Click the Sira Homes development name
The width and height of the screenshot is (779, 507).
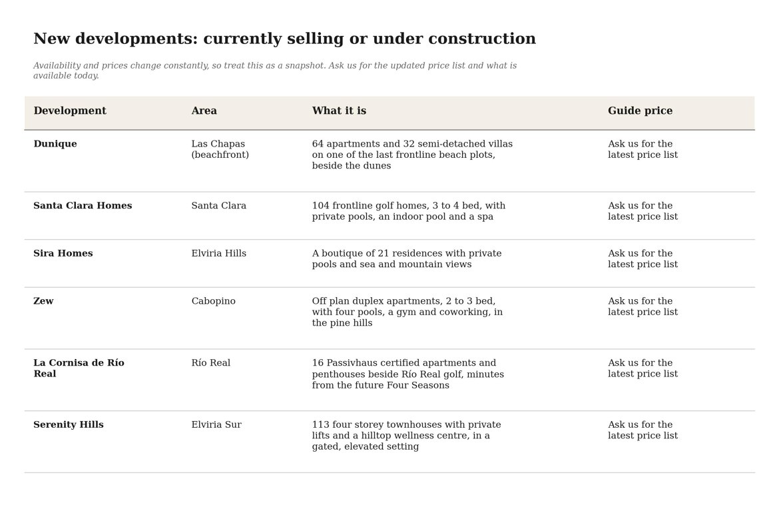tap(63, 253)
